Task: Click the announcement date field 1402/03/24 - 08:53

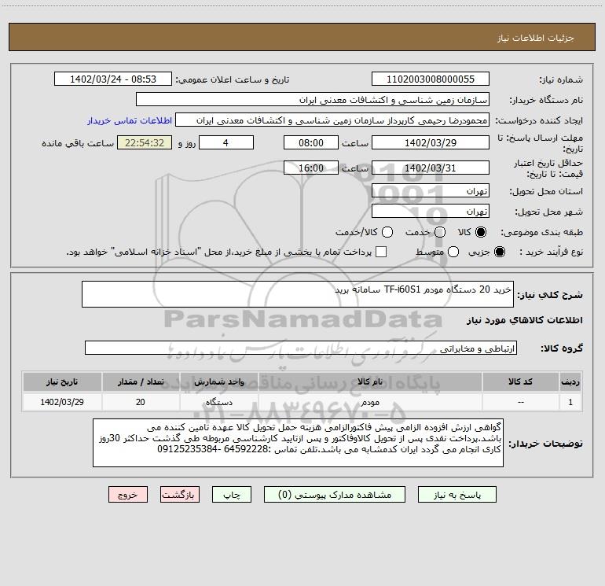Action: [x=113, y=79]
